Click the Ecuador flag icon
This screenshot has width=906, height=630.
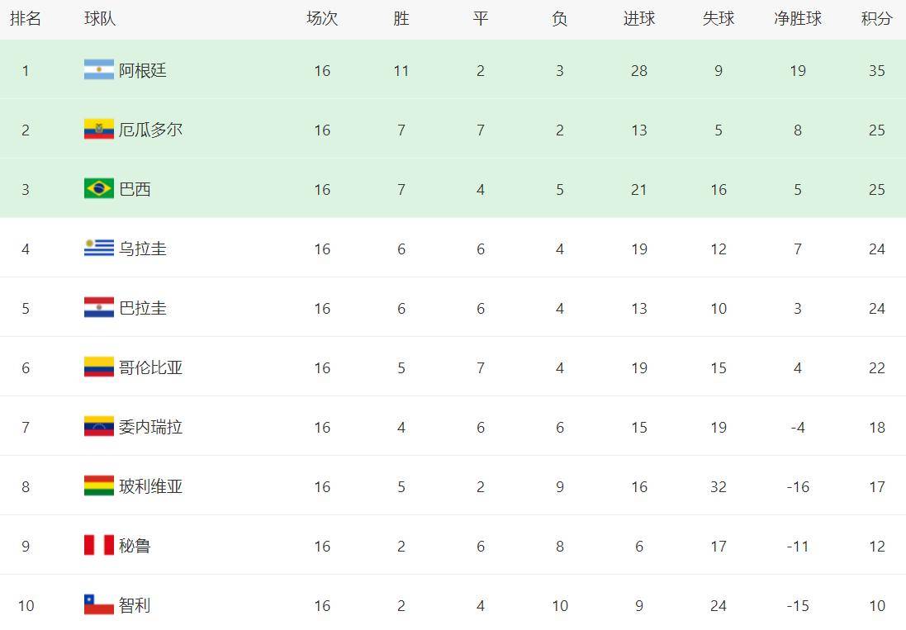(x=99, y=130)
